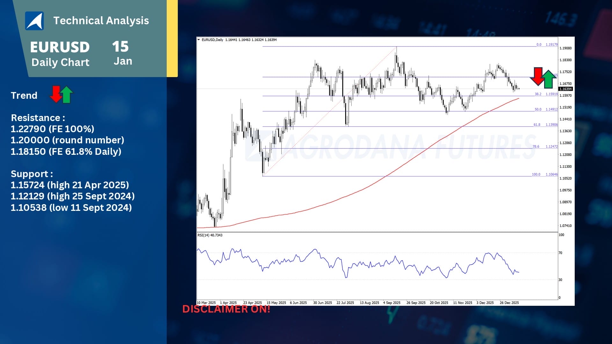Switch to the Technical Analysis header tab

tap(101, 20)
